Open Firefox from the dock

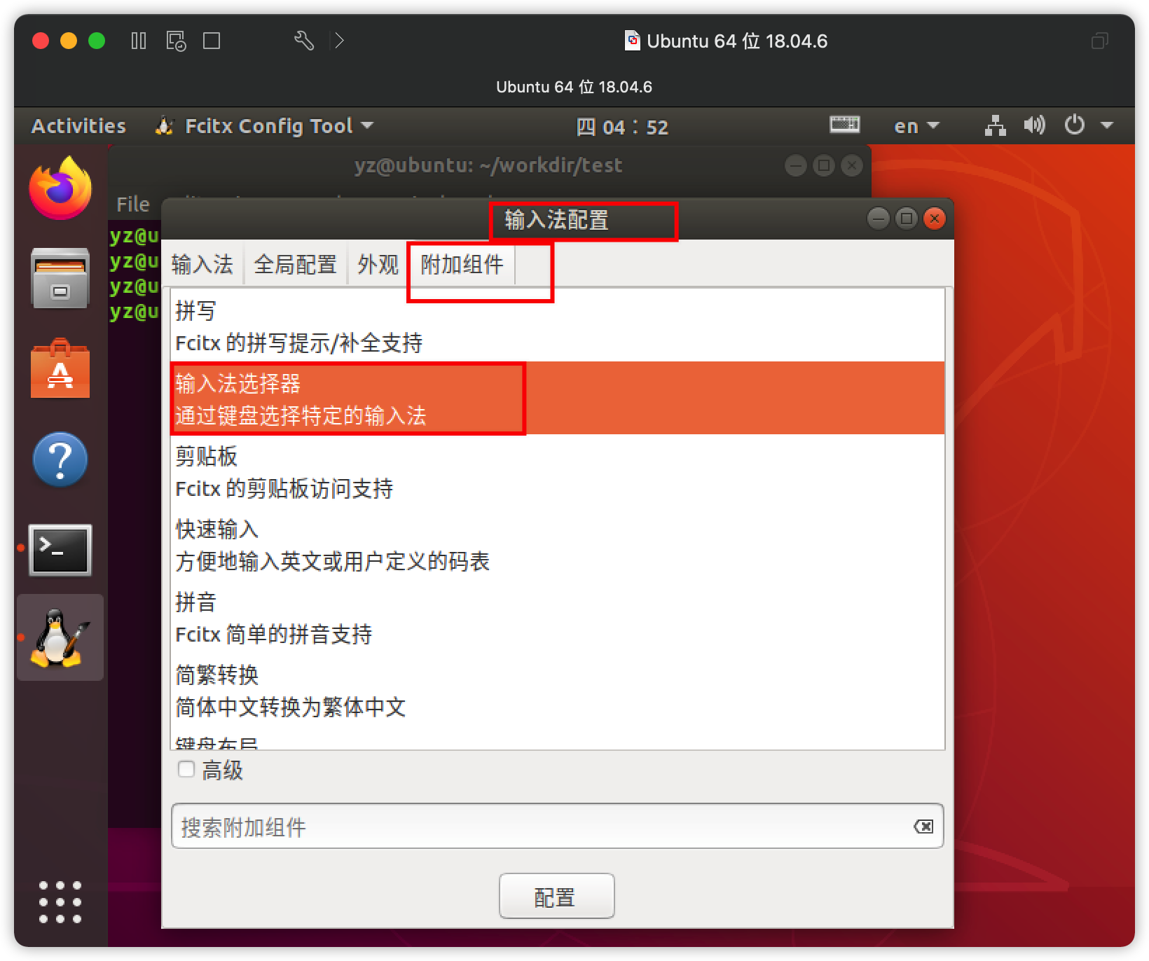pyautogui.click(x=60, y=188)
